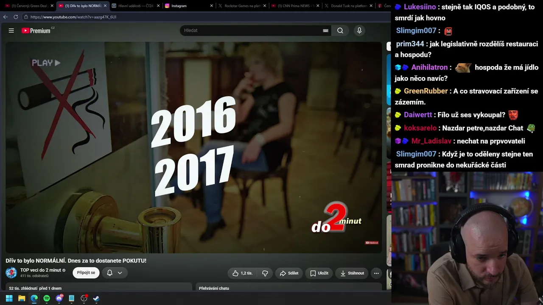Click Anihilatron username in chat
The height and width of the screenshot is (305, 543).
pyautogui.click(x=429, y=67)
